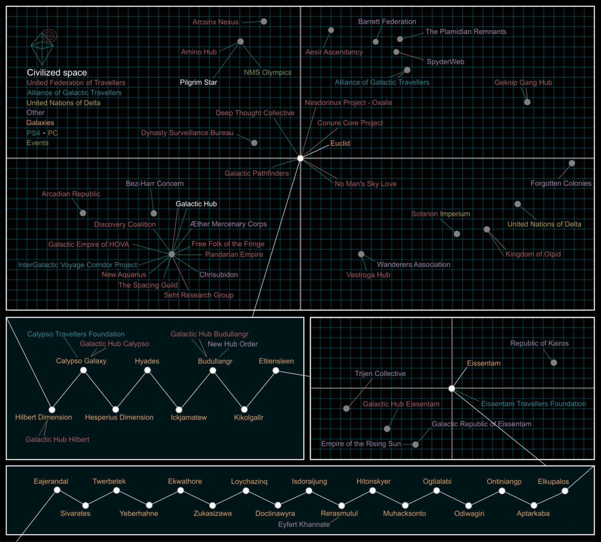
Task: Click the Forgotten Colonies node dot
Action: 572,163
